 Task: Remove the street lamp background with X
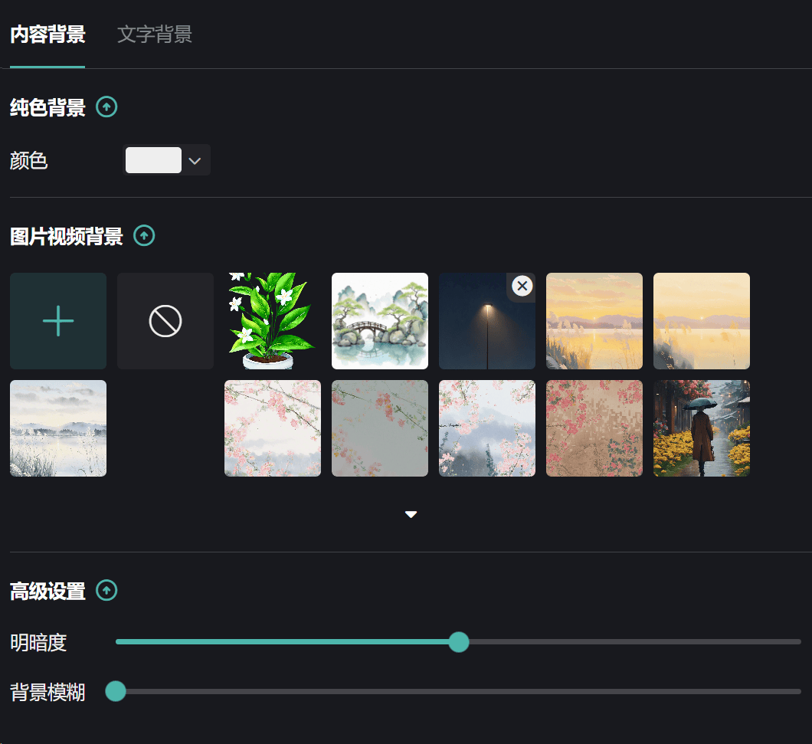522,287
